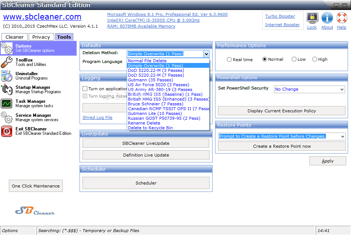Choose DoD 5220.22-M (7 Passes)
This screenshot has width=351, height=235.
pos(168,75)
